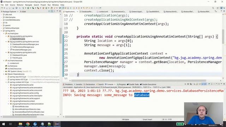Collapse the spring-context-6.0.12.jar node
This screenshot has height=127, width=226.
point(6,82)
